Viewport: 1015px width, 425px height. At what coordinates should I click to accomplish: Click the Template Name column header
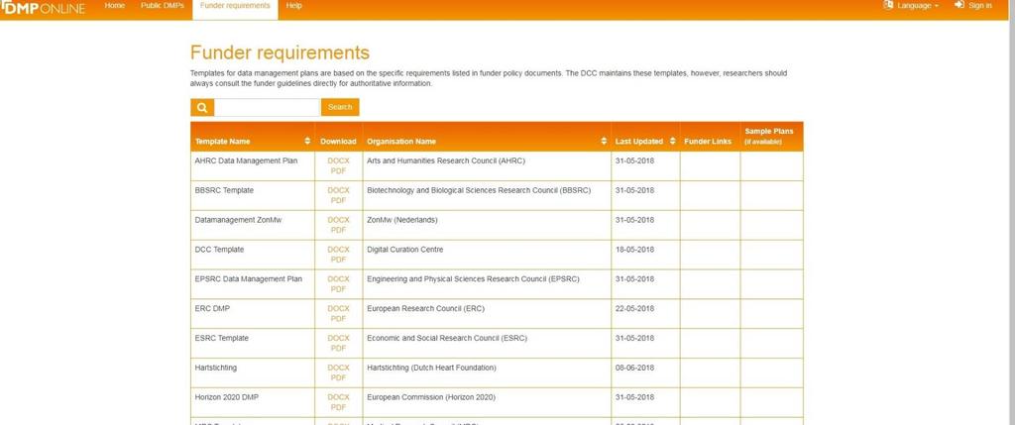(253, 137)
